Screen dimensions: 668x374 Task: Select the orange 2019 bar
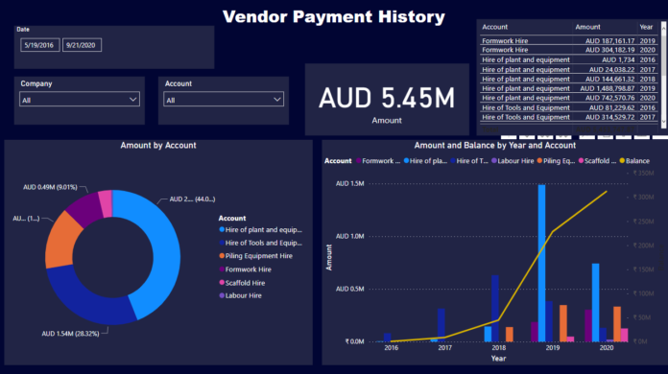pos(563,323)
